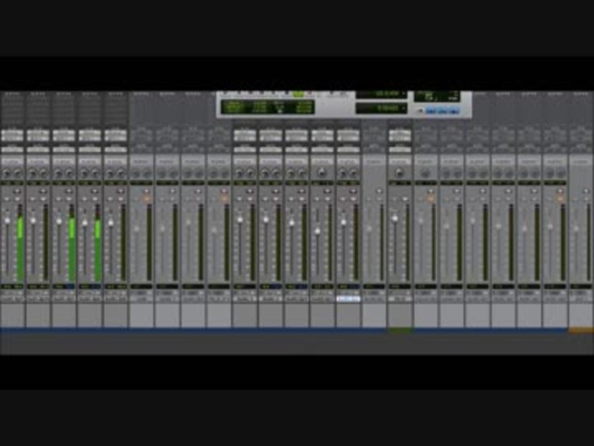The image size is (594, 446).
Task: Open the main counter format dropdown arrow
Action: click(404, 94)
